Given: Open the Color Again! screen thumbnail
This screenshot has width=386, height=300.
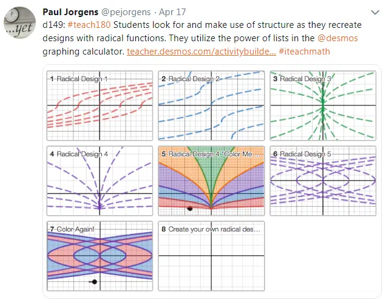Looking at the screenshot, I should [100, 256].
